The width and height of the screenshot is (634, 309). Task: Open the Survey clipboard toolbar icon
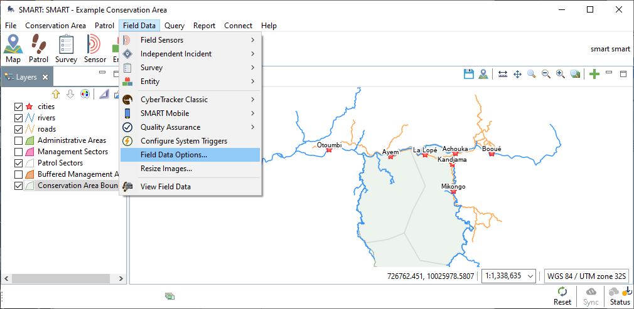tap(66, 48)
